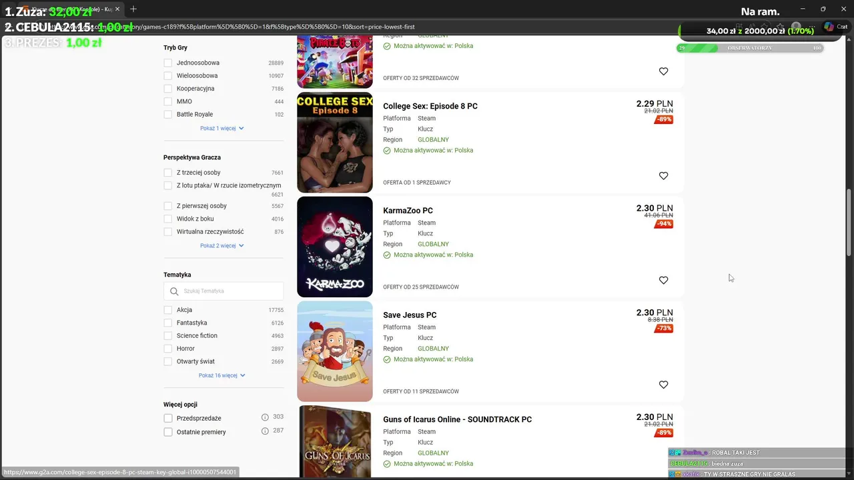
Task: Click the Więcej opcji section heading
Action: click(180, 405)
